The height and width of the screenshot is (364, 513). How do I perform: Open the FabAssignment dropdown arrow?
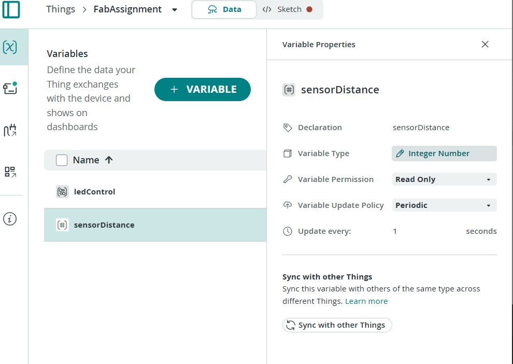(175, 10)
